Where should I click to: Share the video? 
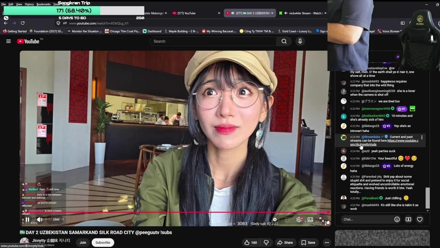click(285, 242)
